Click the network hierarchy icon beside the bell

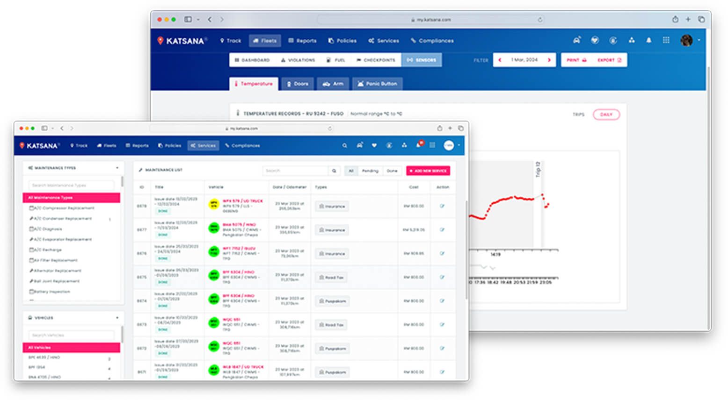pos(632,40)
